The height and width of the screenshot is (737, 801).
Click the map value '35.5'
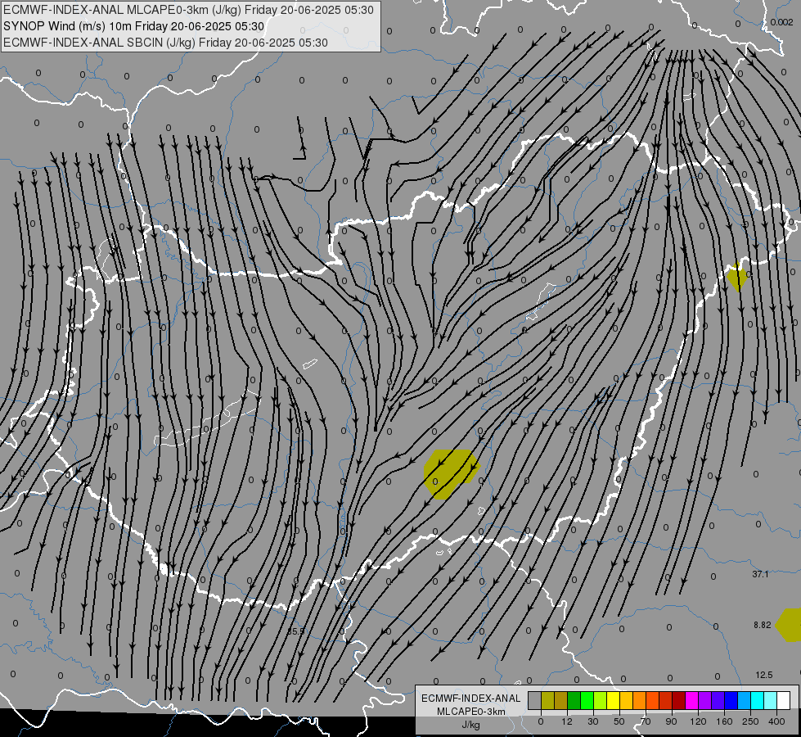[x=296, y=631]
